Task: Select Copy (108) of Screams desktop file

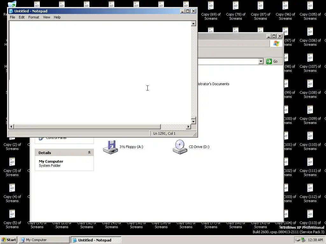Action: pos(310,89)
